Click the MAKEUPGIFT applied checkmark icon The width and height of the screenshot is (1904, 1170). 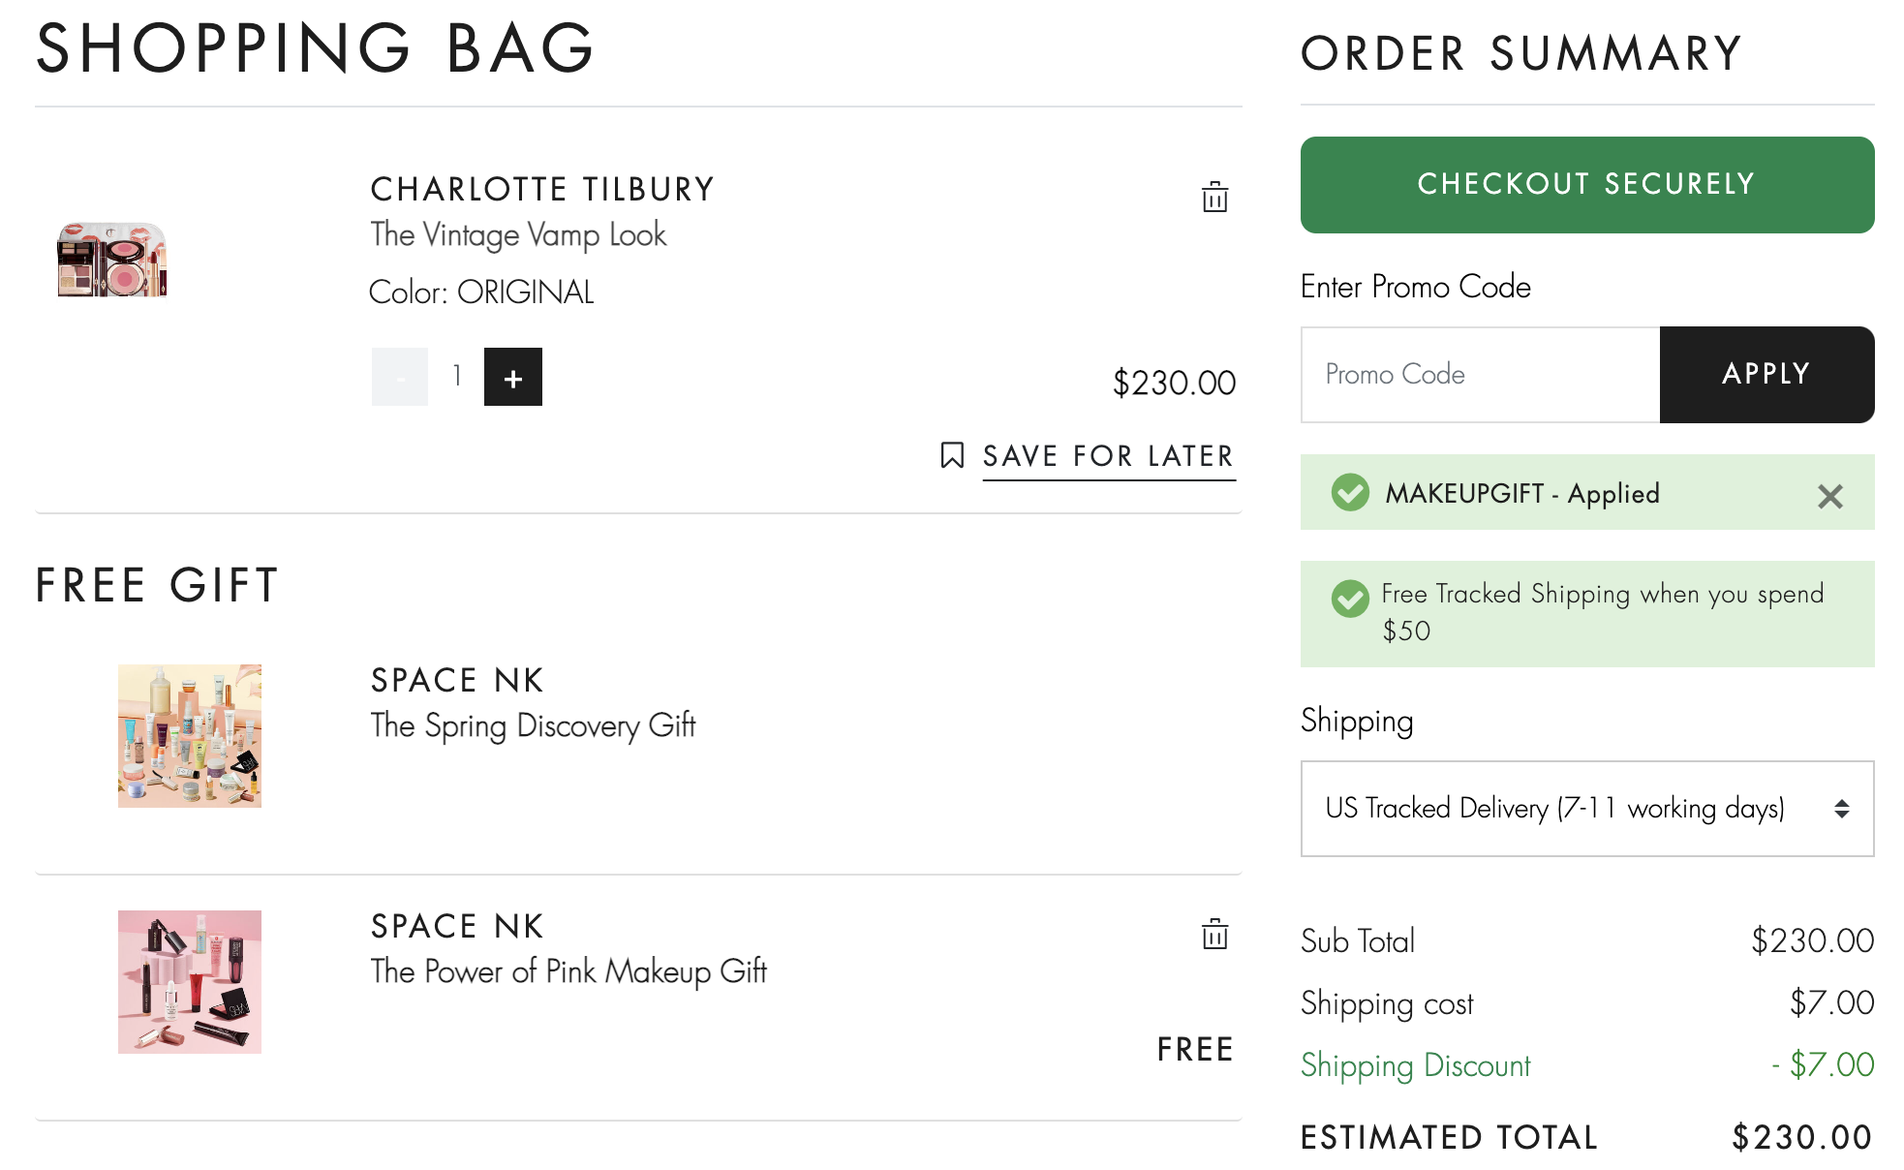[1350, 492]
